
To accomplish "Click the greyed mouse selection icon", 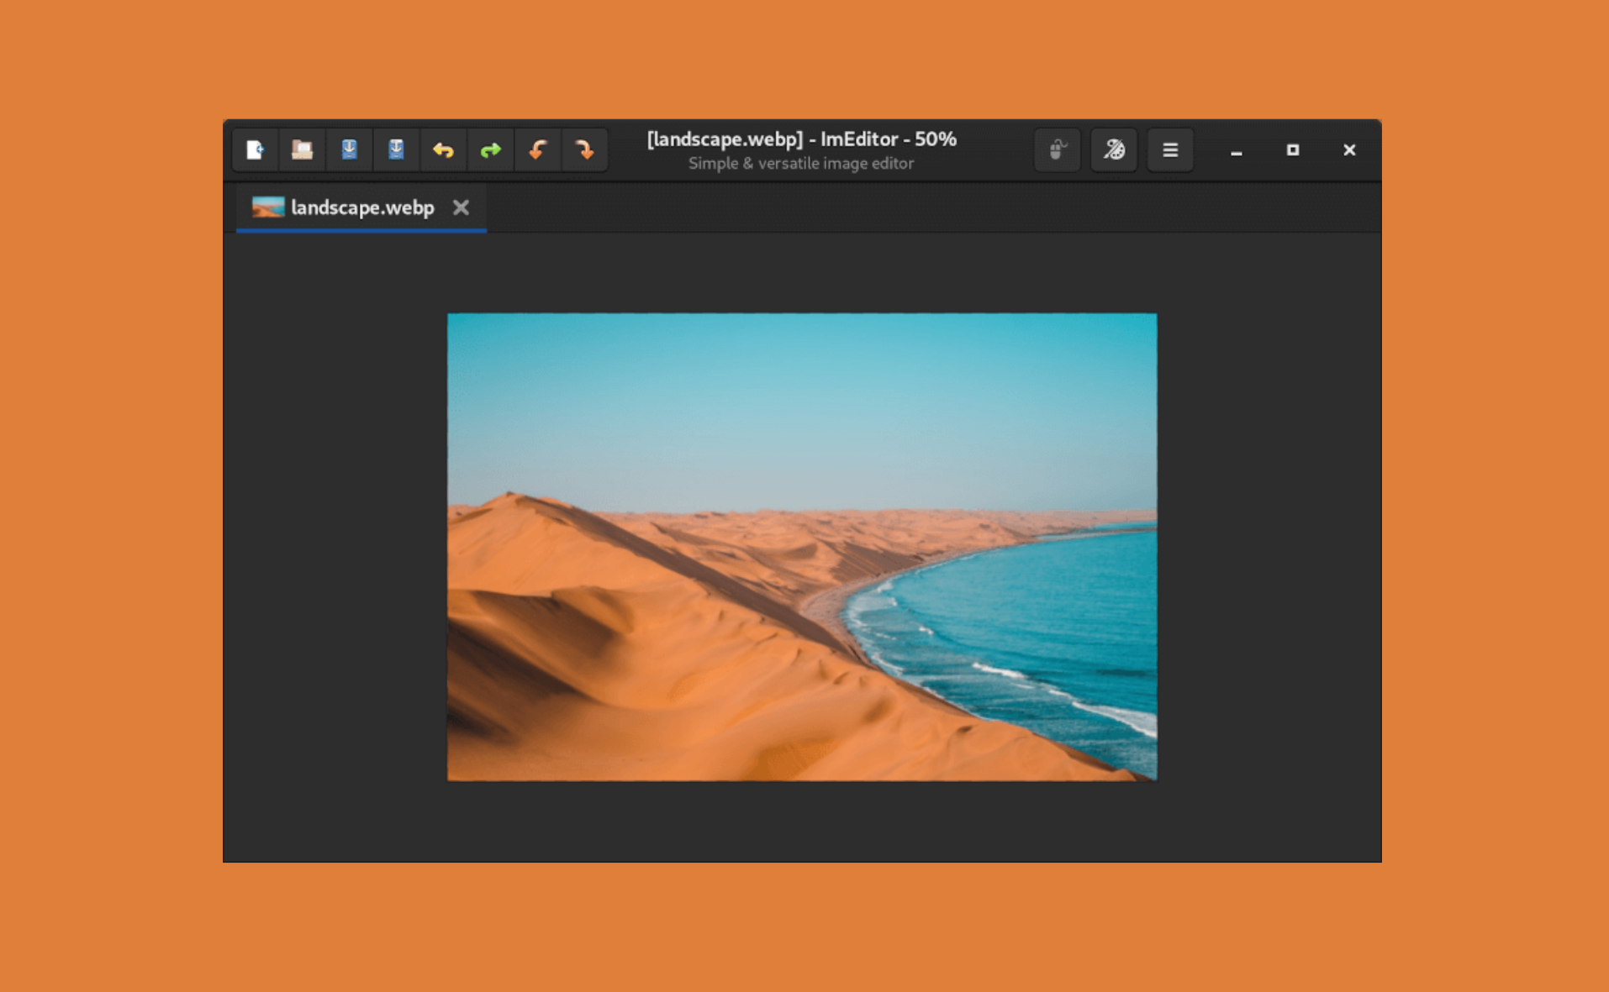I will pyautogui.click(x=1058, y=150).
